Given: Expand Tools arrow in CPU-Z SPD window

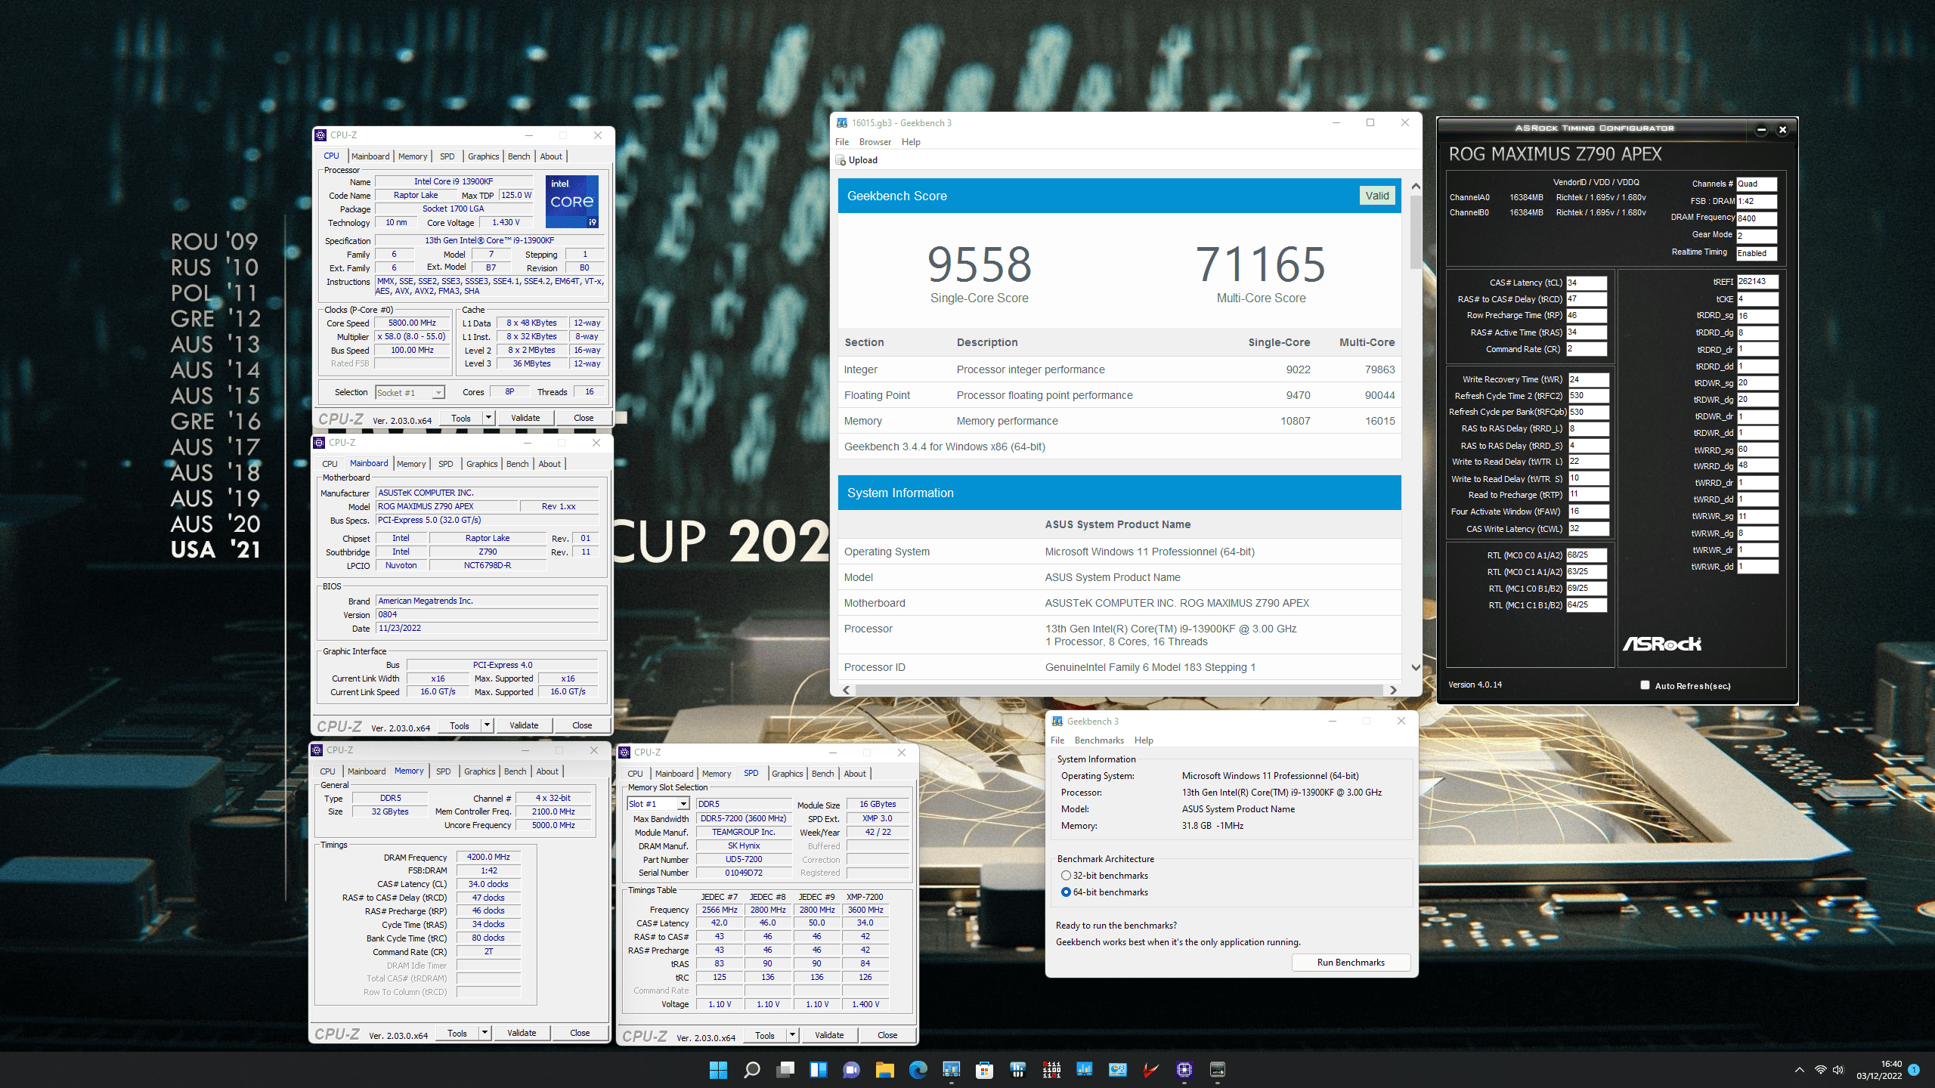Looking at the screenshot, I should (792, 1035).
